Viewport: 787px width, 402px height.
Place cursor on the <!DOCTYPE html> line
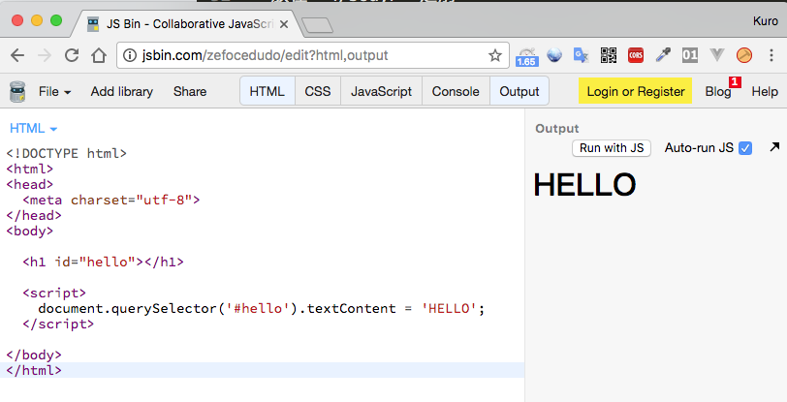66,153
